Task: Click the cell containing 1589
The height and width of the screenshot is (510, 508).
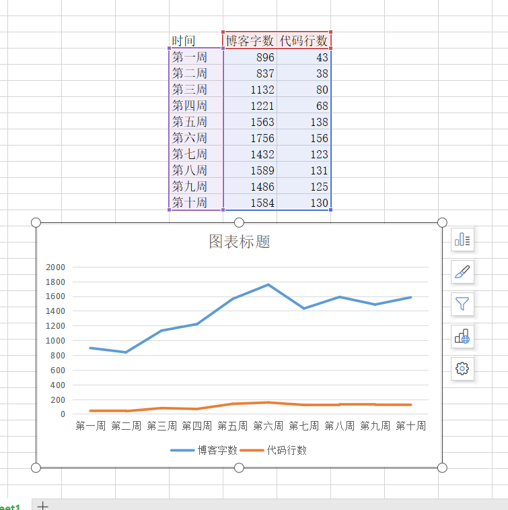Action: (x=250, y=170)
